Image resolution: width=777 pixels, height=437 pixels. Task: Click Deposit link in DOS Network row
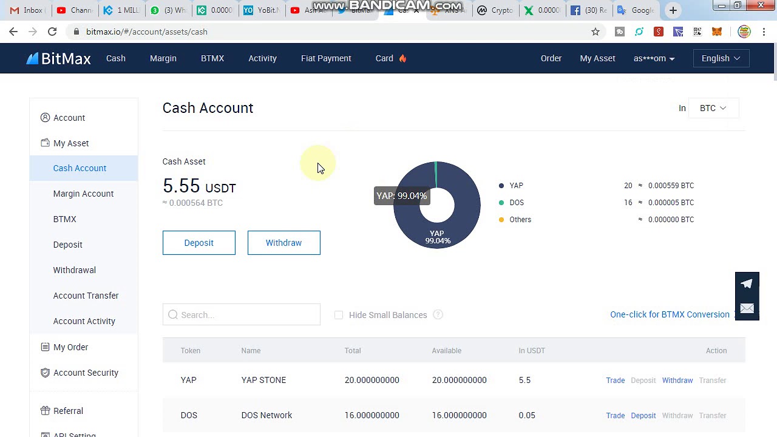643,415
